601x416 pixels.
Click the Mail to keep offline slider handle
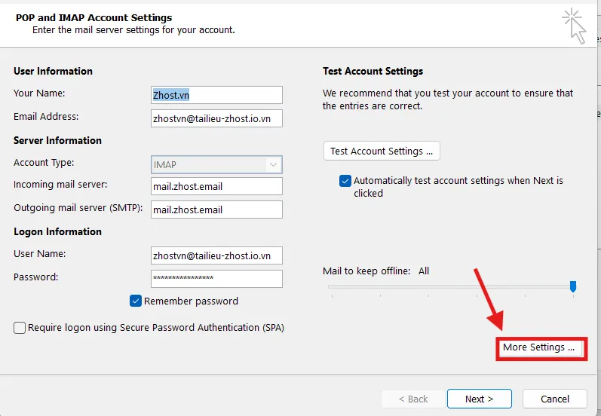(x=573, y=286)
